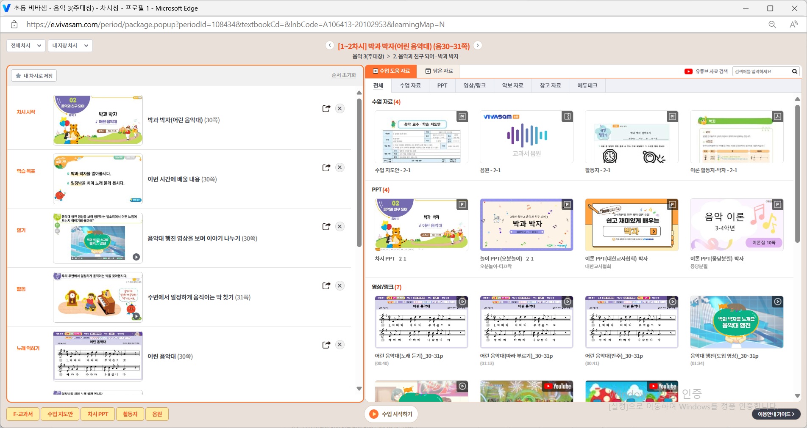Click play icon on 어린 음악대(노래 듣기) video
The height and width of the screenshot is (428, 807).
(462, 302)
